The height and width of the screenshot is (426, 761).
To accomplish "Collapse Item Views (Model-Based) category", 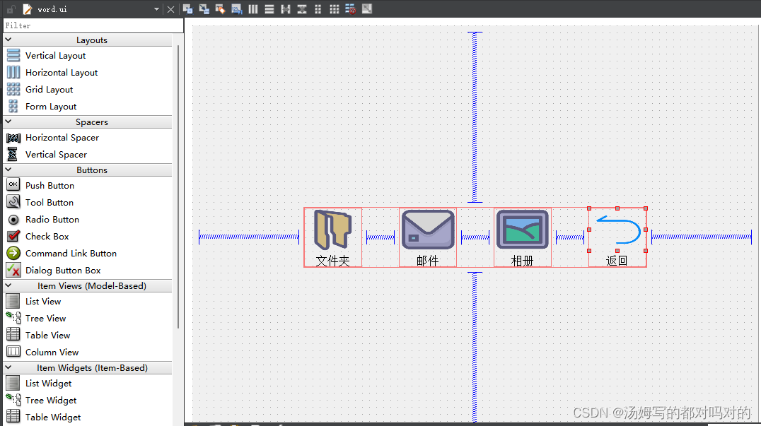I will point(8,285).
